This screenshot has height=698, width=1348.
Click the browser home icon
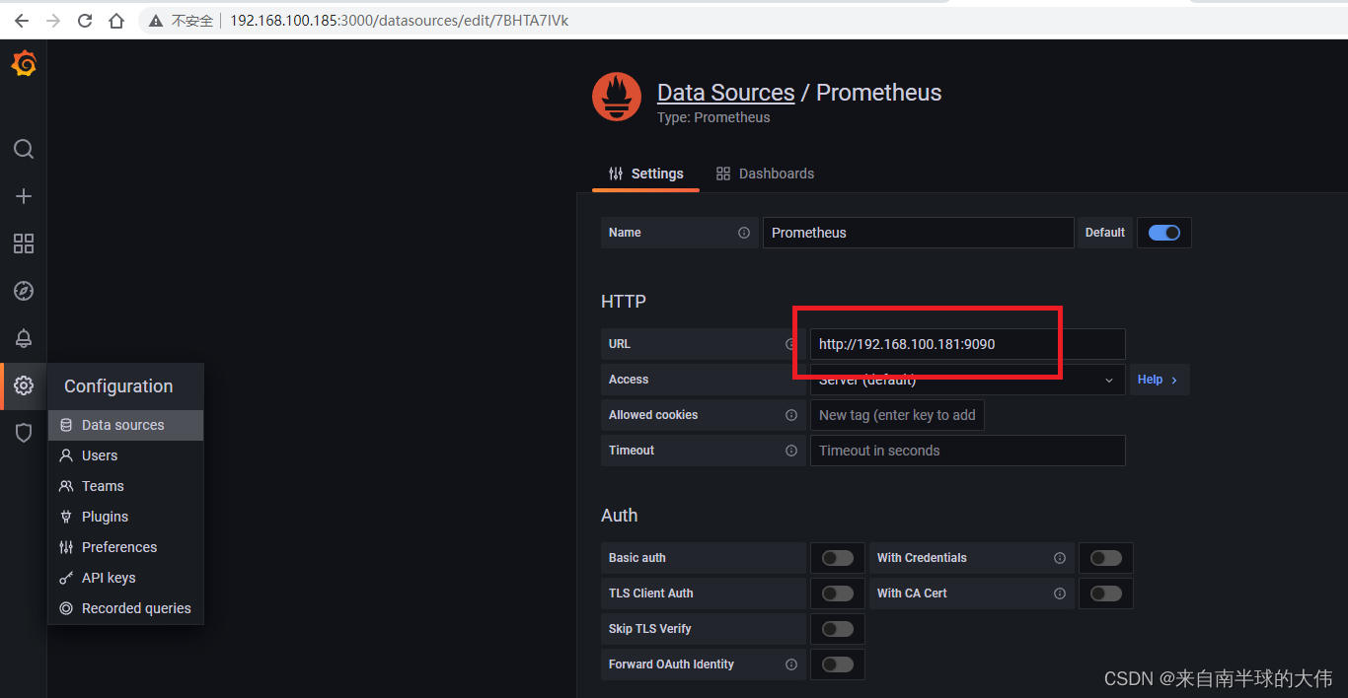click(116, 20)
